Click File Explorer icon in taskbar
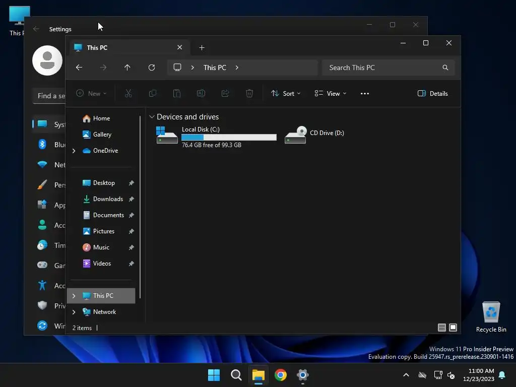This screenshot has height=387, width=516. coord(259,375)
